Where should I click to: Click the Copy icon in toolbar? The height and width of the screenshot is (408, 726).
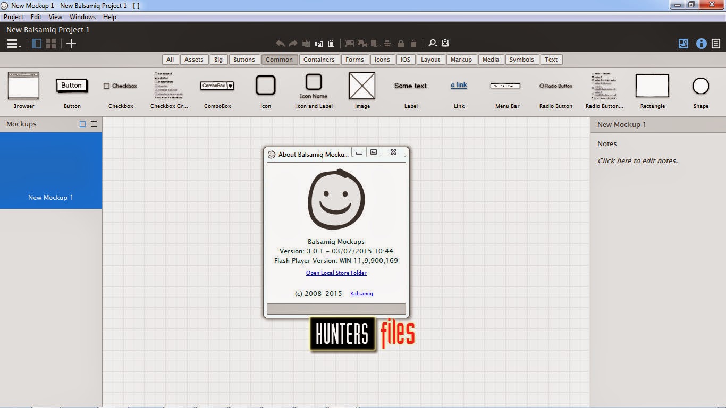pyautogui.click(x=318, y=44)
